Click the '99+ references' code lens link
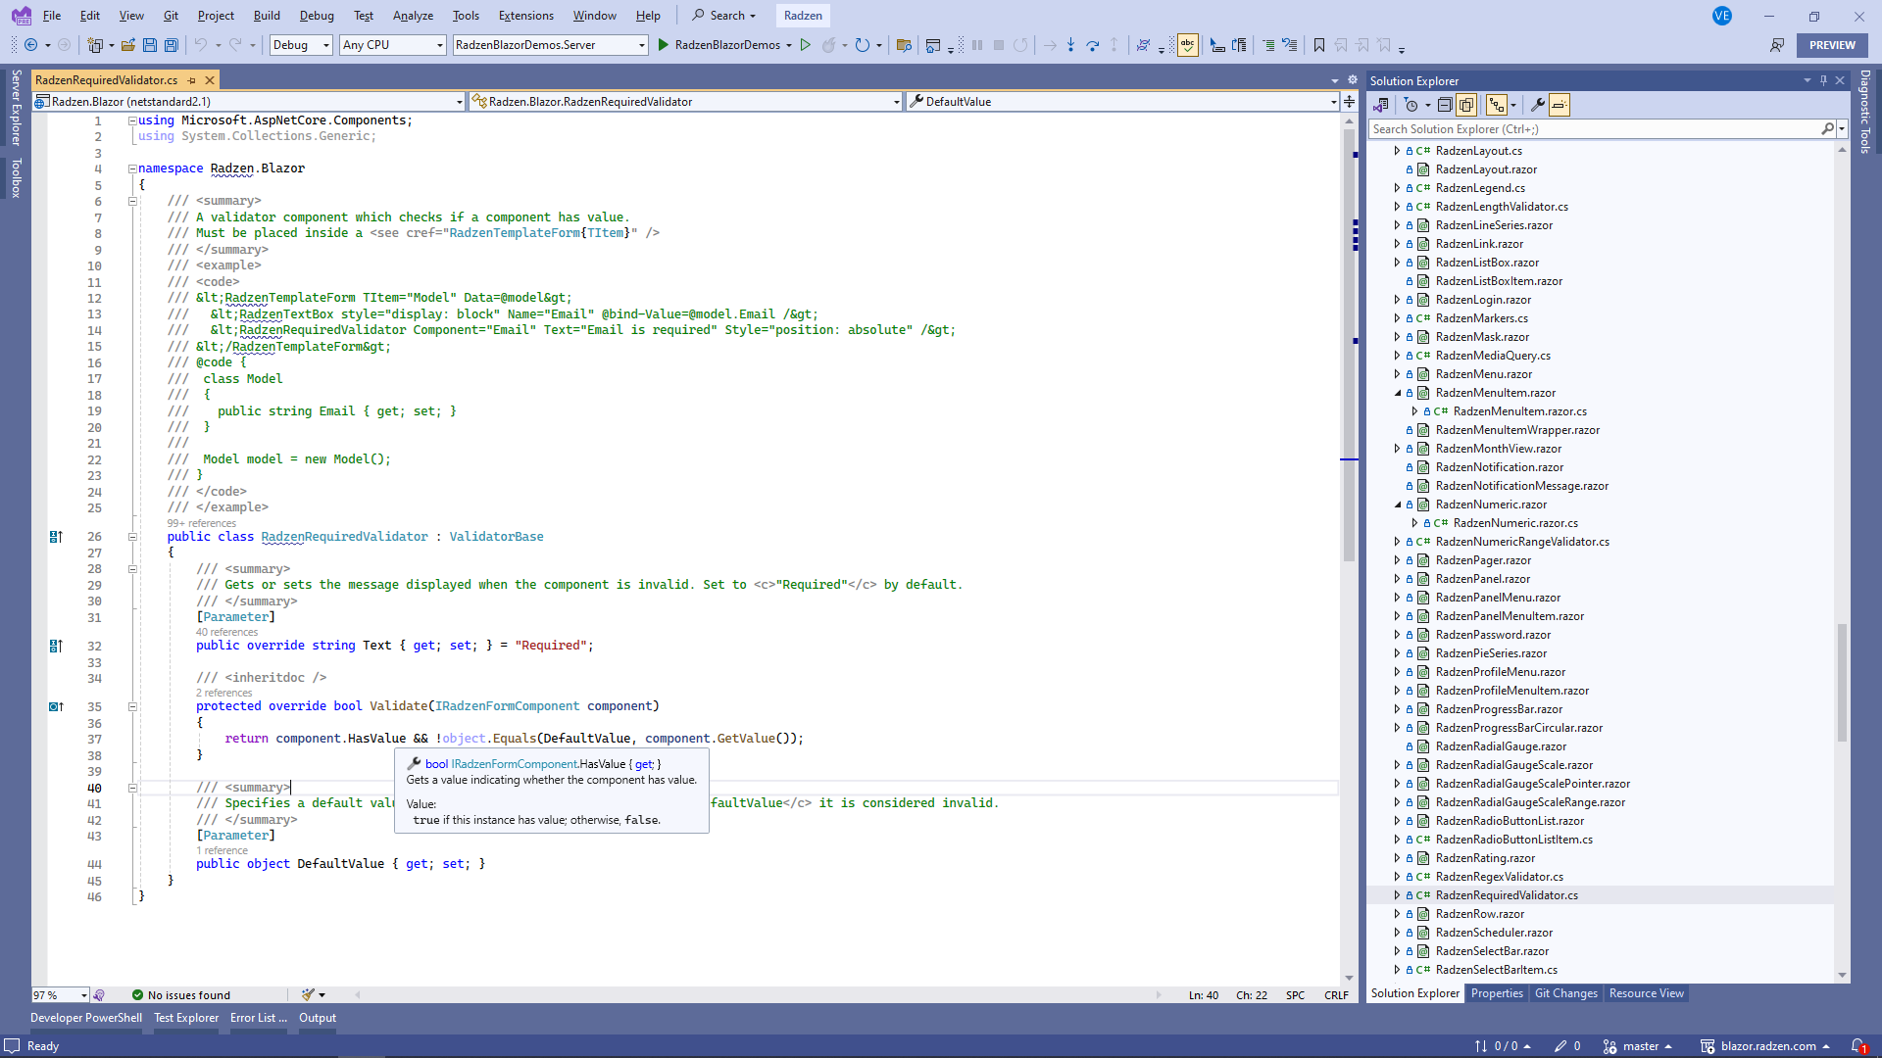 [201, 523]
